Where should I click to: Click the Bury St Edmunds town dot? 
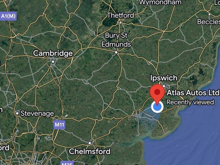click(116, 52)
